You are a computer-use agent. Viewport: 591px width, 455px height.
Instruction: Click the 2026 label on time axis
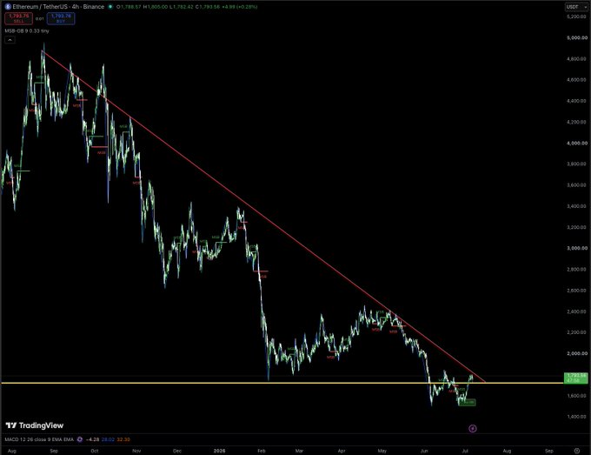219,451
